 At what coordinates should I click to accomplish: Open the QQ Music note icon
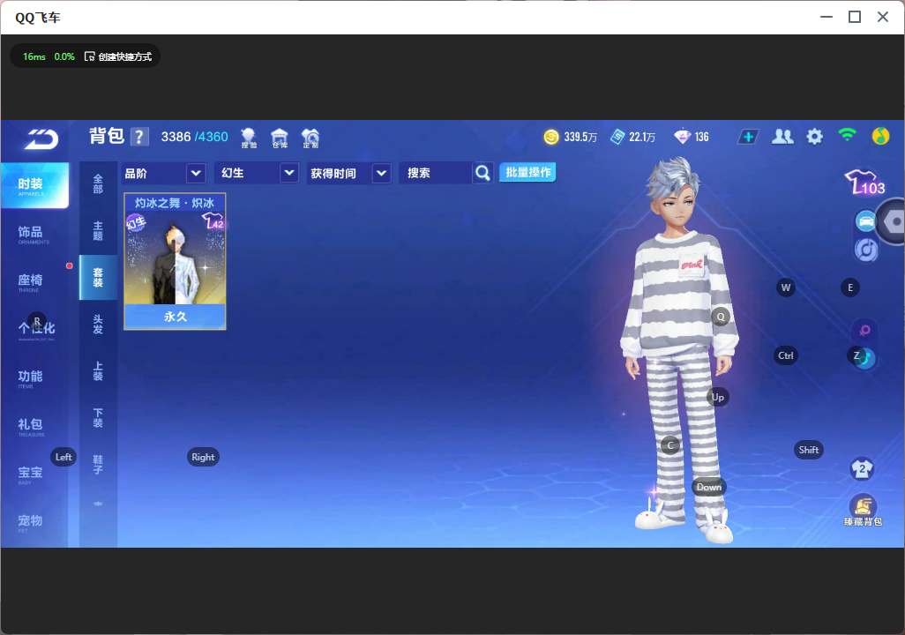point(880,136)
